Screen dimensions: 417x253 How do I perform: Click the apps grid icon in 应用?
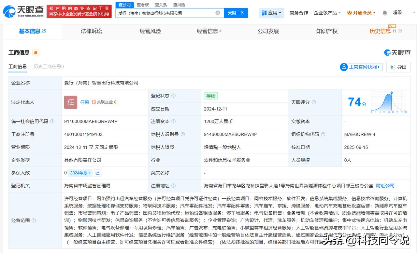point(264,13)
